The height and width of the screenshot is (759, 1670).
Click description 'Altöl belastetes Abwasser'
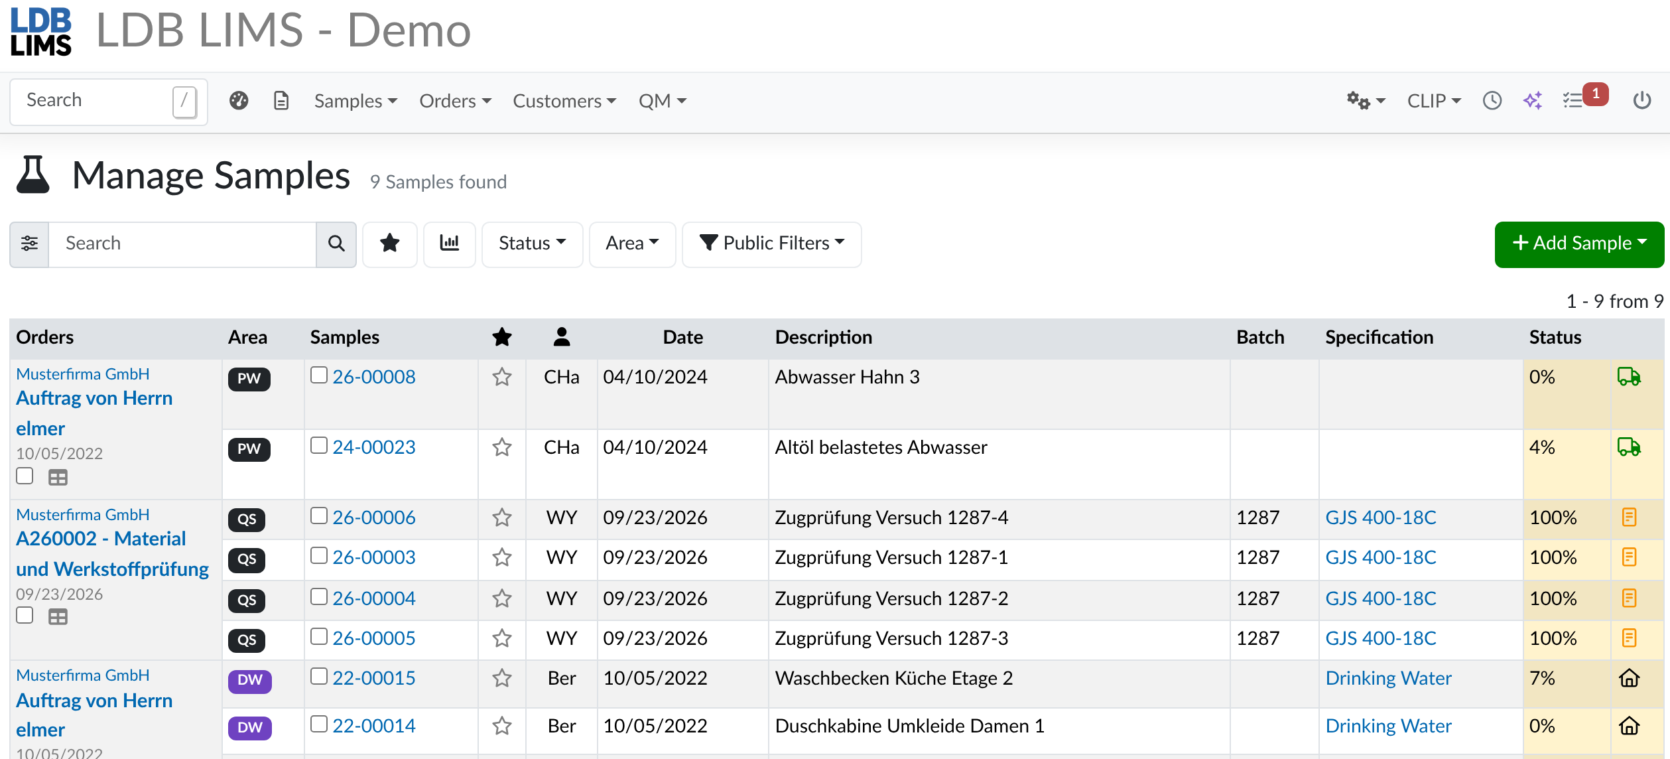pyautogui.click(x=881, y=447)
